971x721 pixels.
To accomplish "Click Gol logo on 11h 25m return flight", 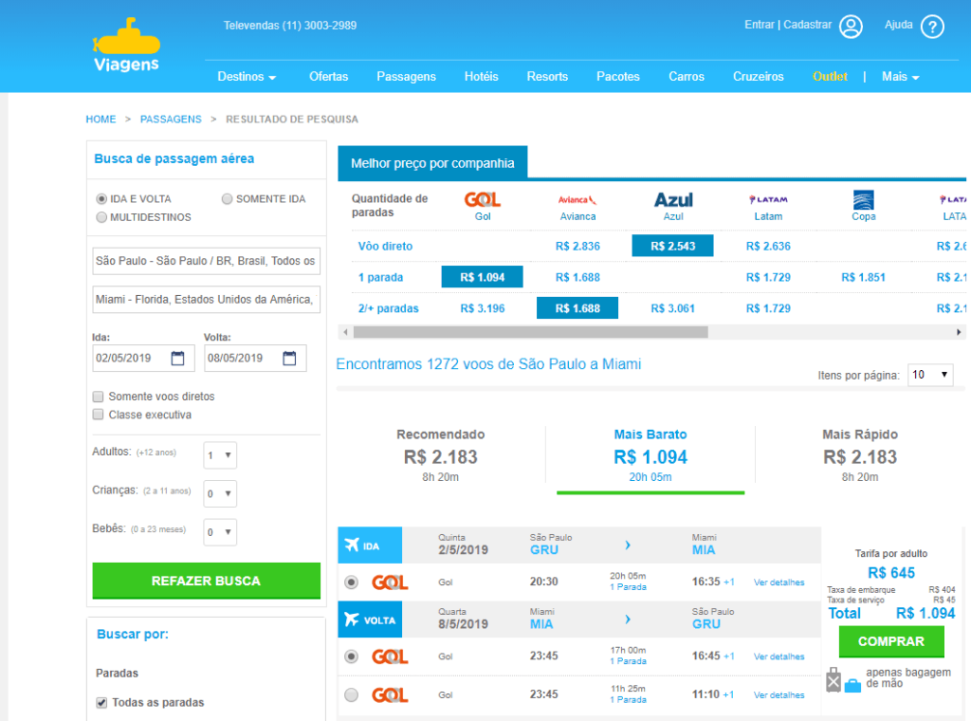I will [x=390, y=695].
